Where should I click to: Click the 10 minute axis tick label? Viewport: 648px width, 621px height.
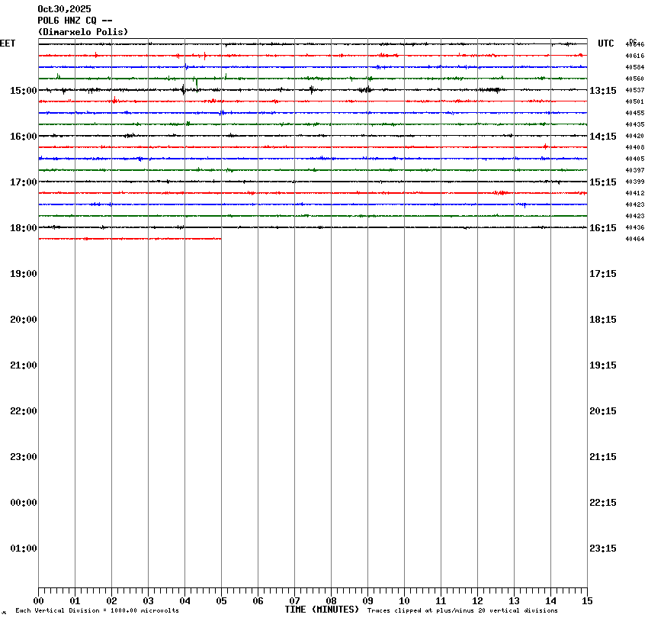[404, 601]
